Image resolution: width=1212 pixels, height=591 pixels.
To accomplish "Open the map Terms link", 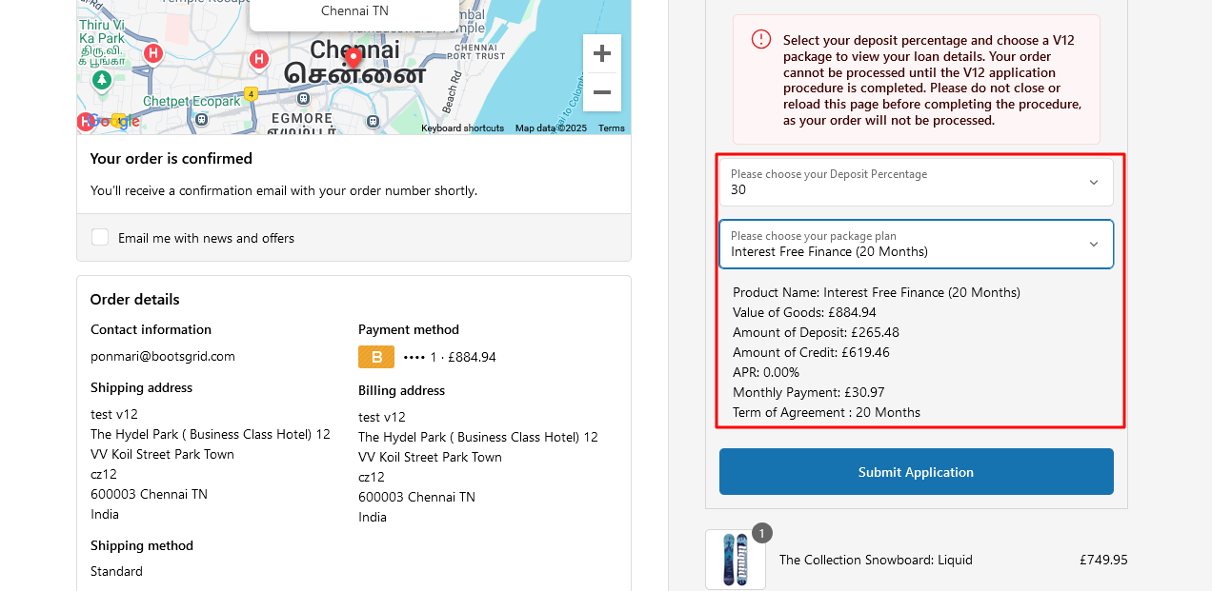I will click(612, 128).
